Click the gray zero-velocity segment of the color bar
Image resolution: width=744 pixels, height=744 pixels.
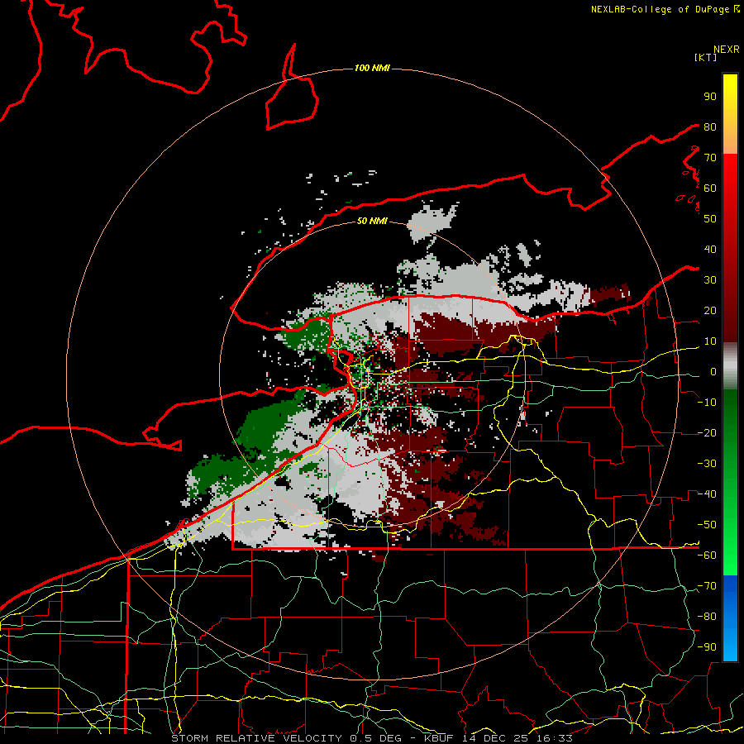tap(730, 366)
